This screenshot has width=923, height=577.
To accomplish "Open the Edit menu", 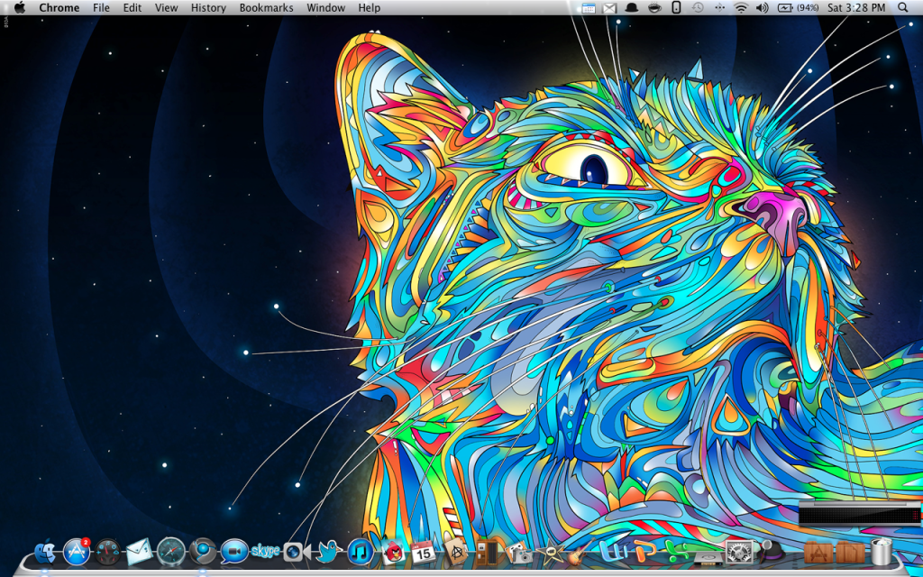I will click(x=132, y=7).
